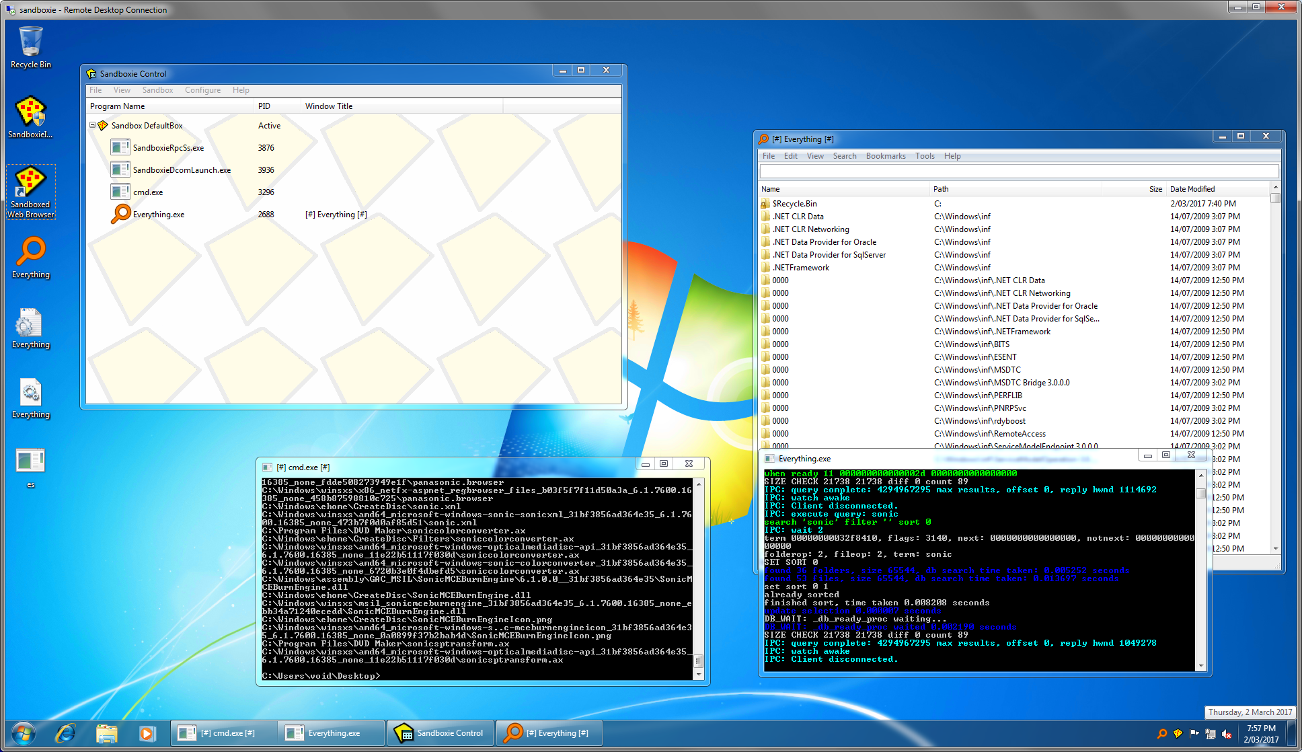1302x752 pixels.
Task: Click the $Recycle.Bin folder icon in results
Action: click(x=765, y=204)
